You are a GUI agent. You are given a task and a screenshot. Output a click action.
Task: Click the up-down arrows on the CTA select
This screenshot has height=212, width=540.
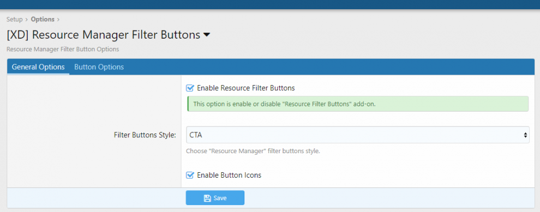[525, 135]
